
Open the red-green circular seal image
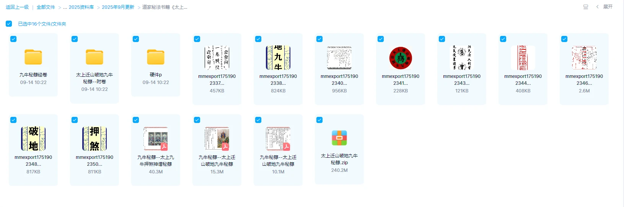tap(401, 58)
